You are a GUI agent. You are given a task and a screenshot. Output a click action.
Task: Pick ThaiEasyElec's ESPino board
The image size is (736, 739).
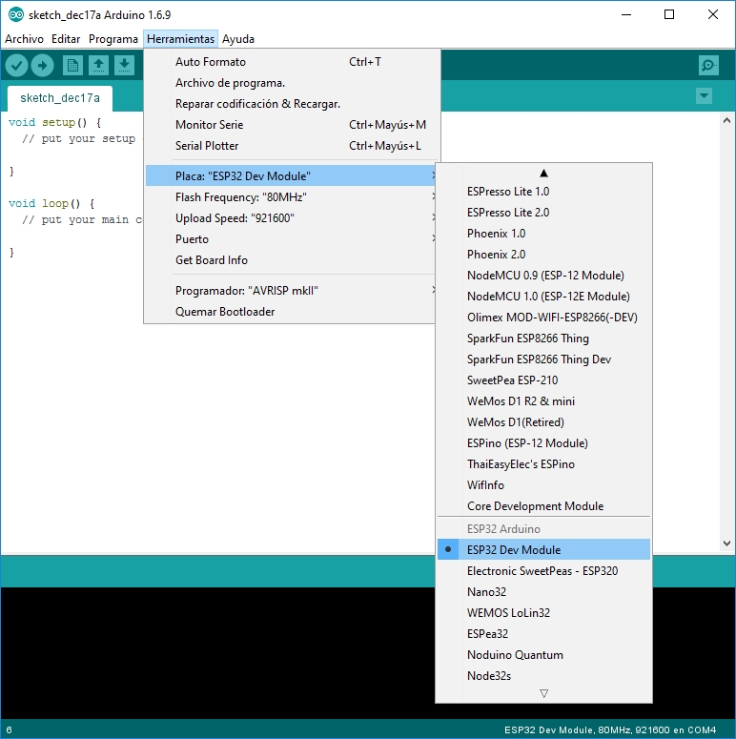point(543,464)
